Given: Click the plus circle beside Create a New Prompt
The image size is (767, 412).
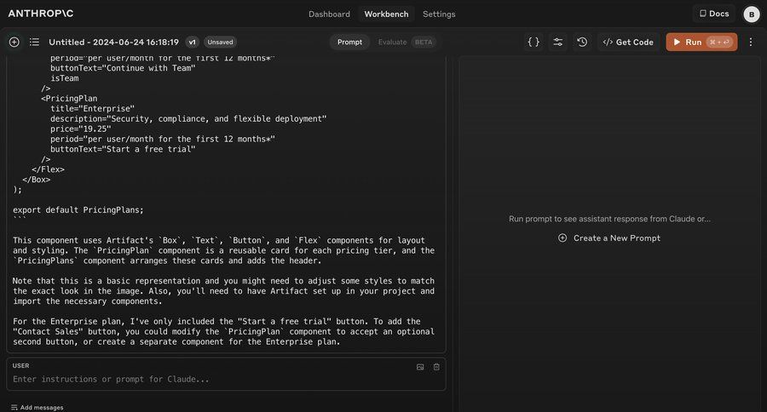Looking at the screenshot, I should point(562,238).
